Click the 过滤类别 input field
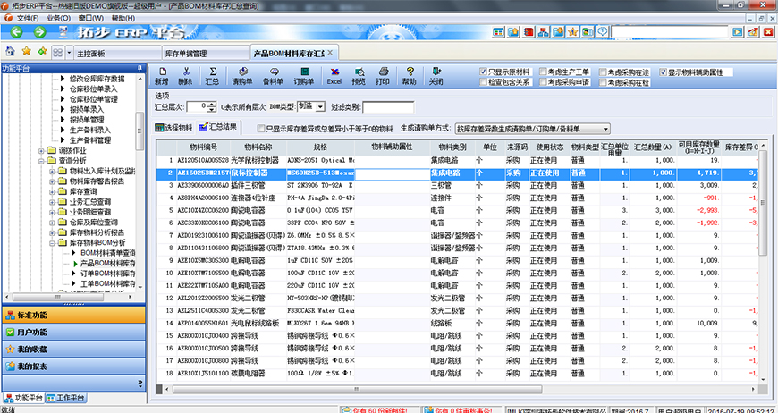Image resolution: width=778 pixels, height=413 pixels. [x=387, y=106]
